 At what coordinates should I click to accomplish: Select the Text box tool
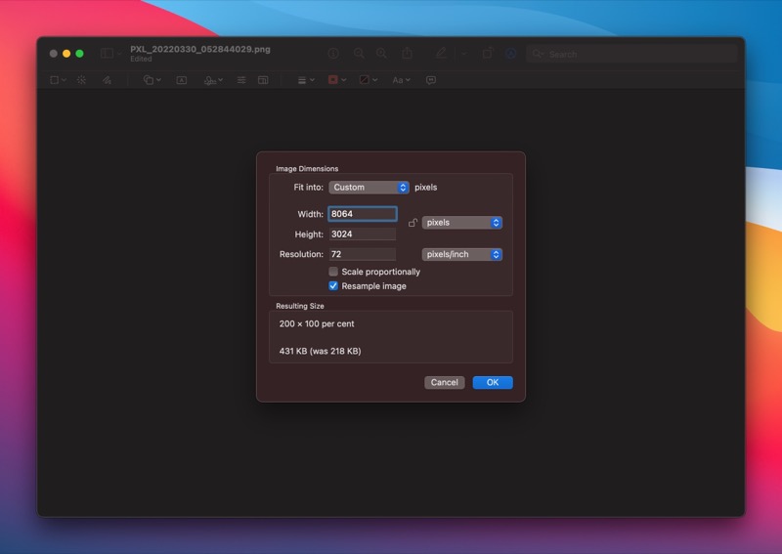point(182,80)
